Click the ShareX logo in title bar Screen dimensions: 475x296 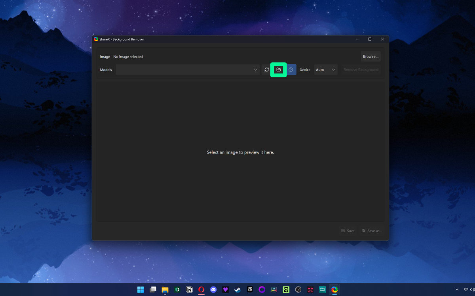(96, 39)
